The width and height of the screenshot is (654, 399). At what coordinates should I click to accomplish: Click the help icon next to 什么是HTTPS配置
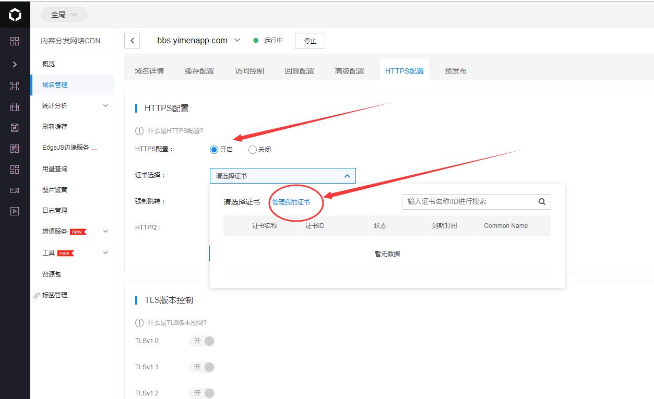pos(139,131)
